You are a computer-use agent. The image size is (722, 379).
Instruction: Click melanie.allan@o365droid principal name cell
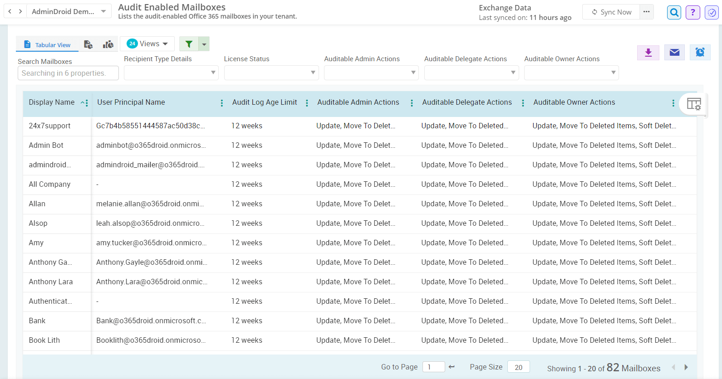(150, 204)
